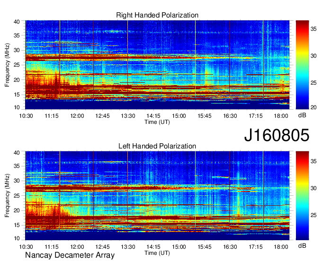Viewport: 322px width, 261px height.
Task: Click 'Time (UT)' label under Right Handed plot
Action: (157, 122)
